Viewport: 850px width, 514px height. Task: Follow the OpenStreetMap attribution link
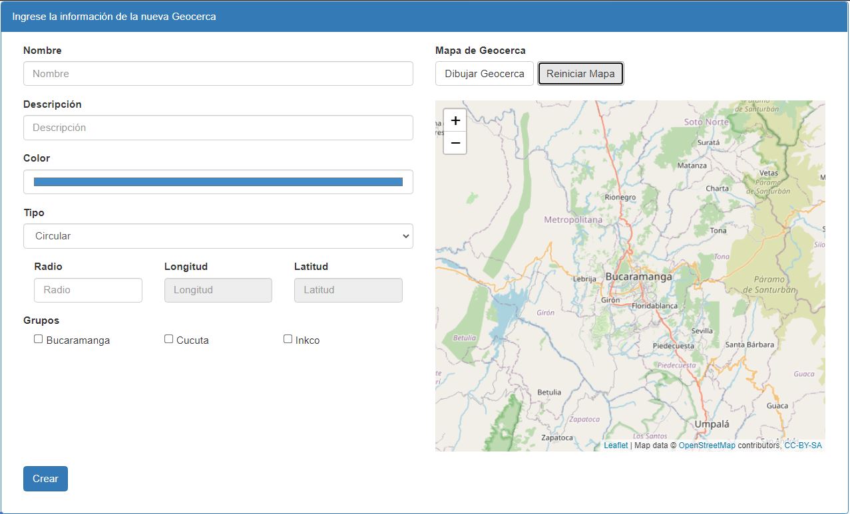707,446
